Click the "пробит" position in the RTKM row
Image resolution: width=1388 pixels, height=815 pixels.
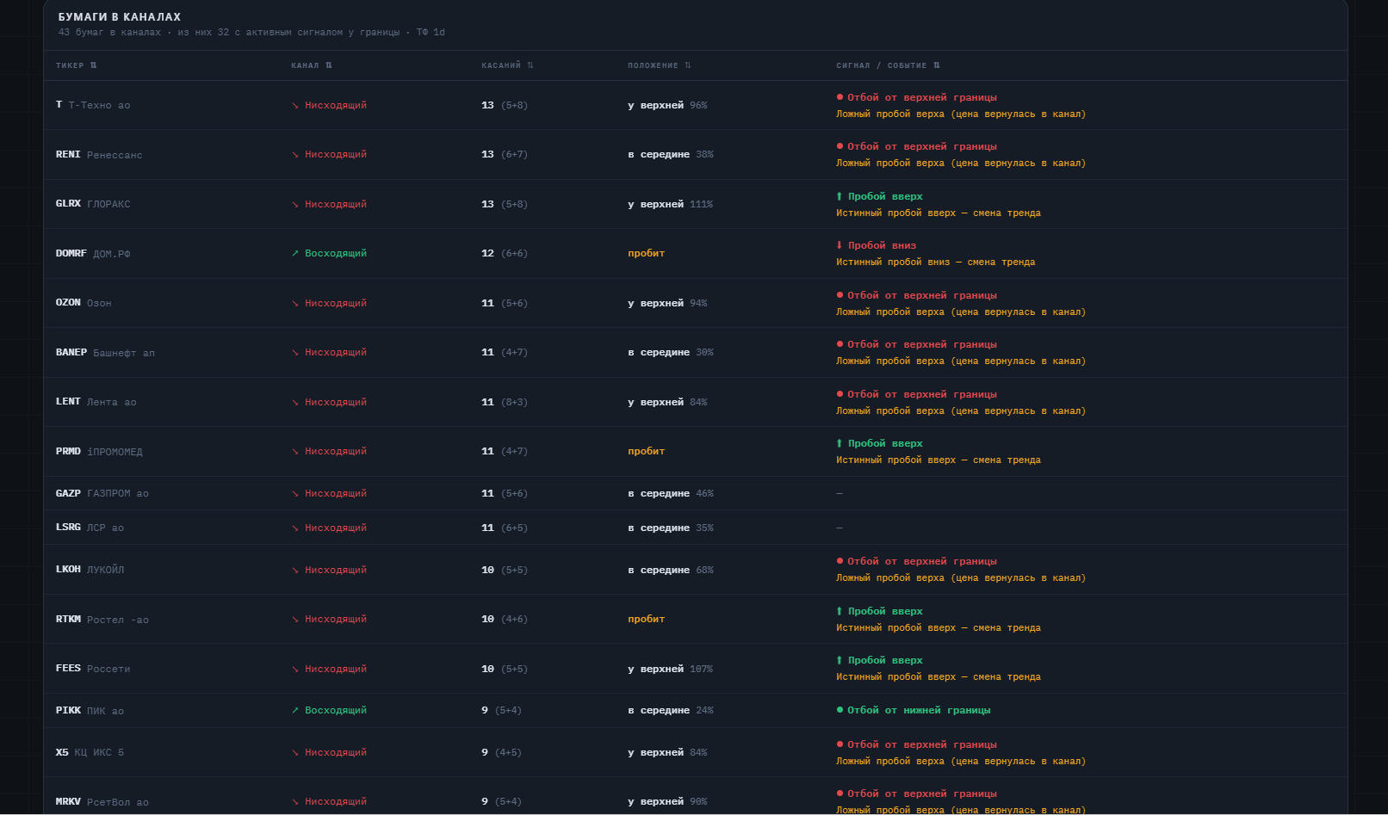(x=646, y=619)
